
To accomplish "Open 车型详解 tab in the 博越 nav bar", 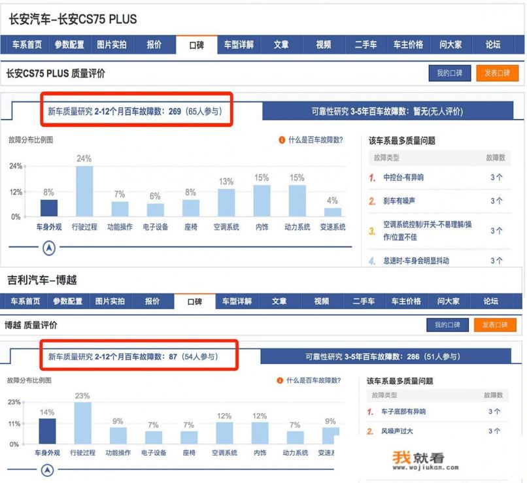I will pos(237,301).
